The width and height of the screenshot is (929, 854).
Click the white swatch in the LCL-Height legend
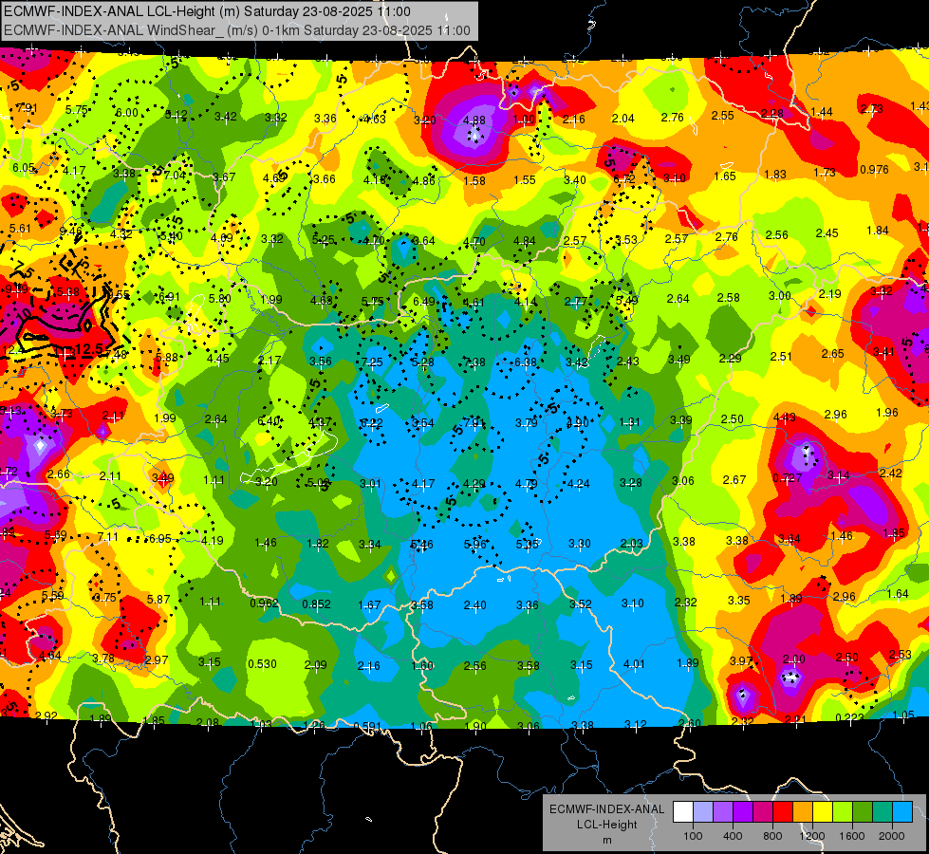pyautogui.click(x=683, y=812)
